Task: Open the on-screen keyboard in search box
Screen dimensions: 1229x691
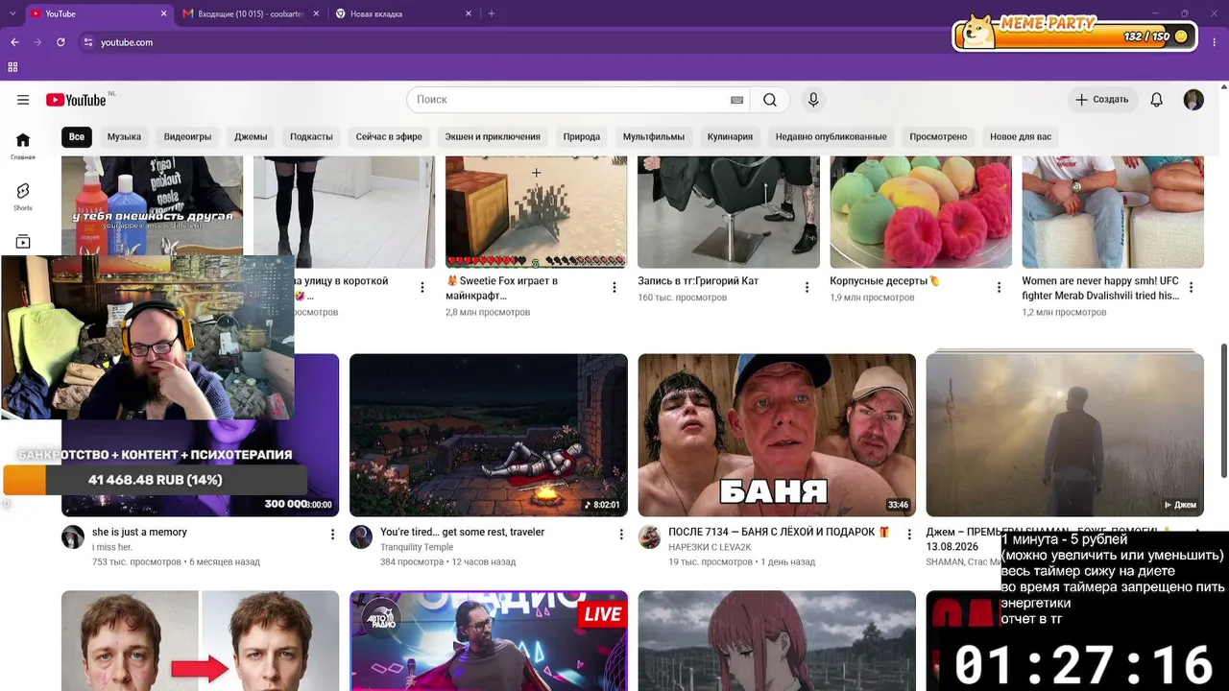Action: click(736, 100)
